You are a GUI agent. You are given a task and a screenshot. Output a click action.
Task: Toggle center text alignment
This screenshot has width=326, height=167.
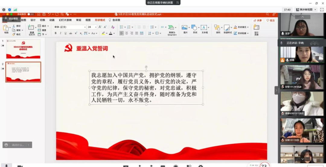point(126,33)
